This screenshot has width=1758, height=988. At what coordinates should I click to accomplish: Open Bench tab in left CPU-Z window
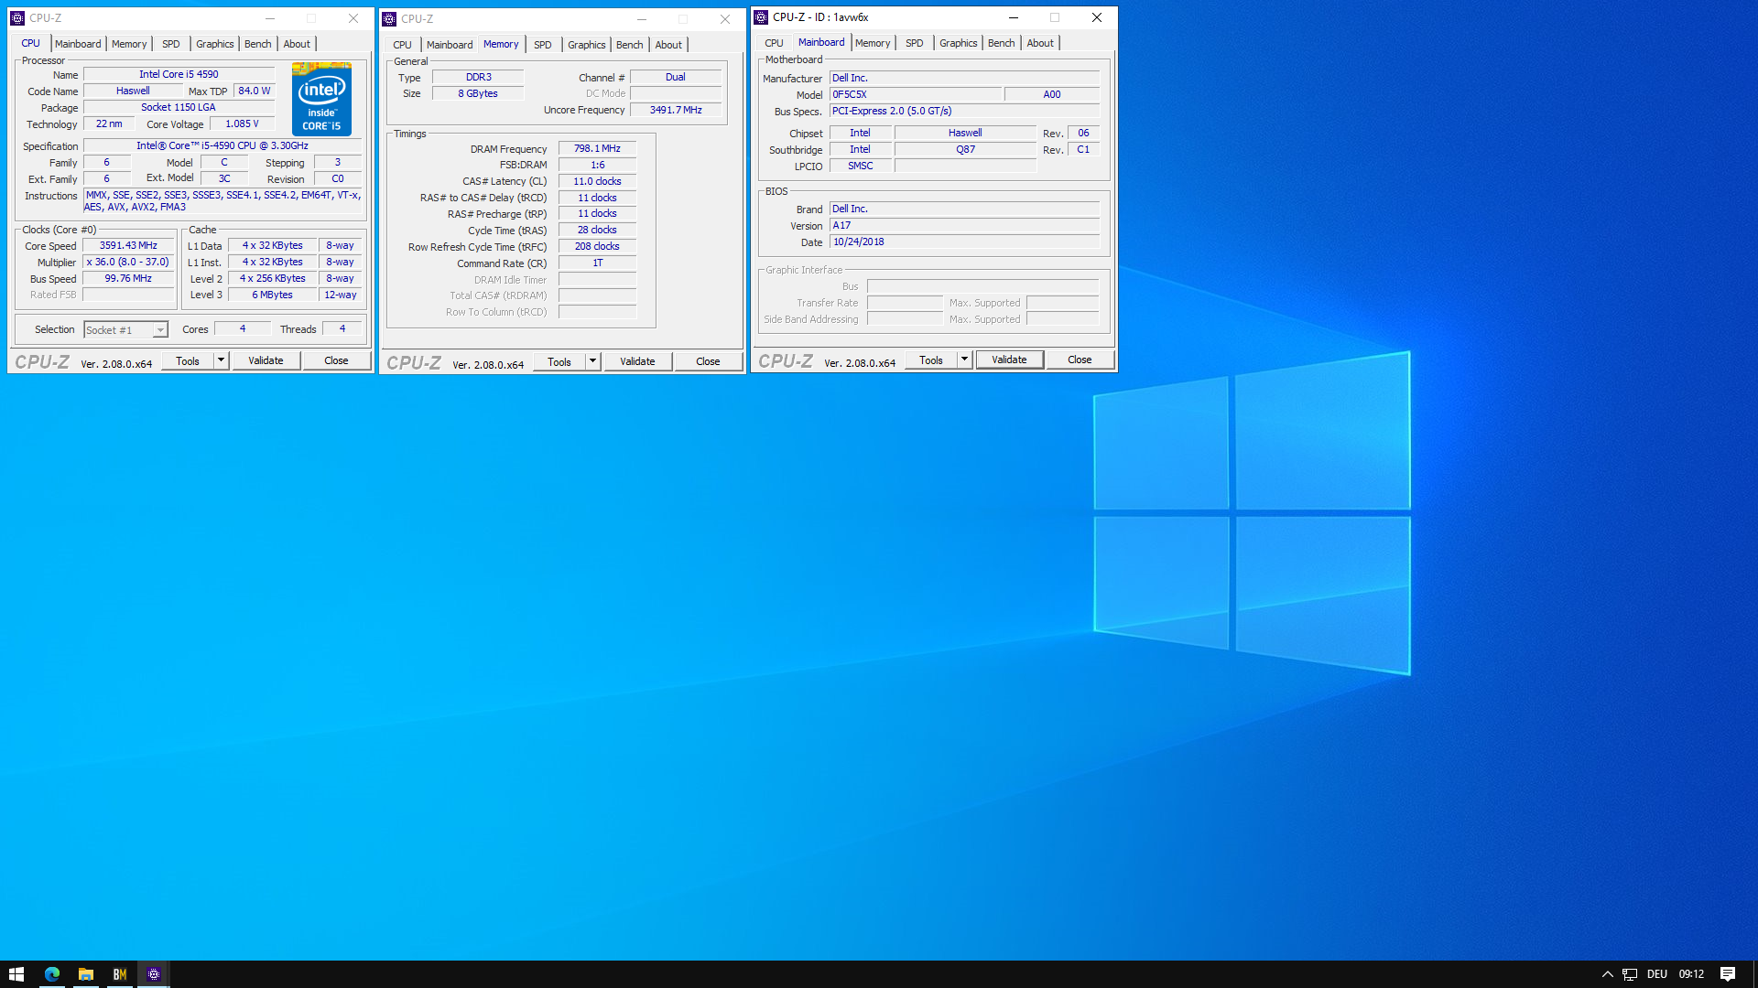(x=258, y=44)
